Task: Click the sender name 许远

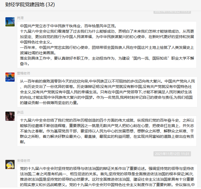Action: coord(20,112)
